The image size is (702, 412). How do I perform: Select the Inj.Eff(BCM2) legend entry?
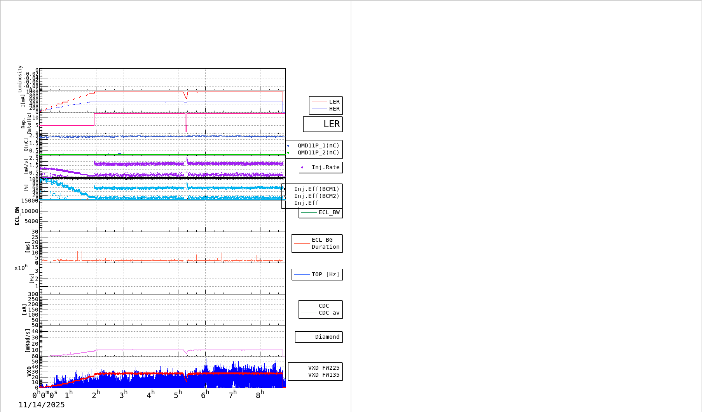(316, 196)
